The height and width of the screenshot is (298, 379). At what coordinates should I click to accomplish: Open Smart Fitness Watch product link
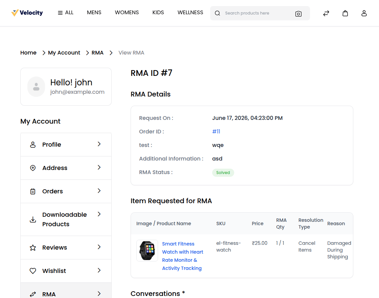tap(182, 256)
